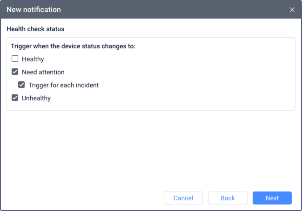Close the New notification dialog with X
The width and height of the screenshot is (302, 211).
click(x=292, y=10)
